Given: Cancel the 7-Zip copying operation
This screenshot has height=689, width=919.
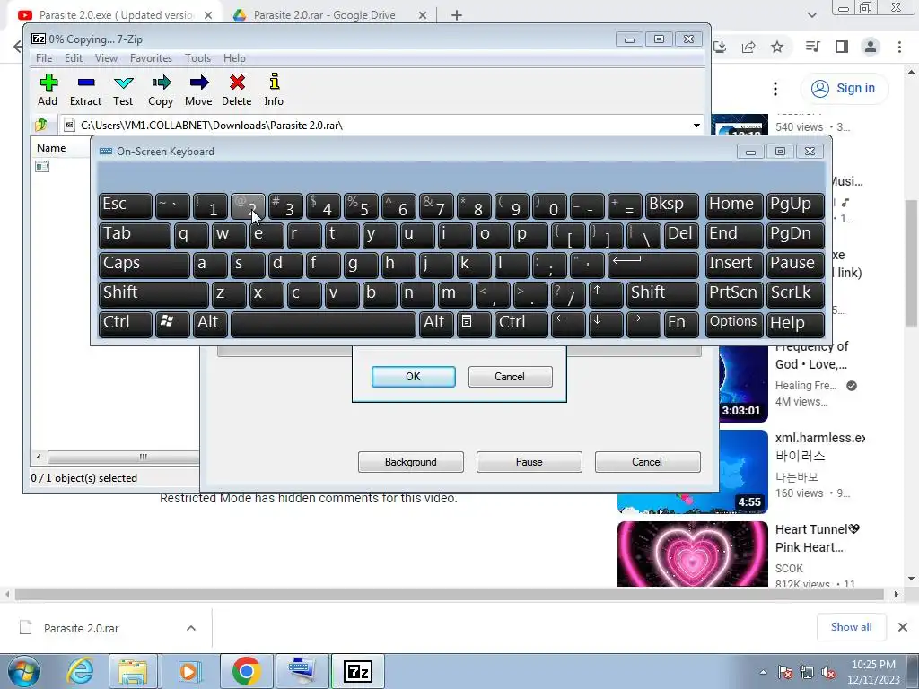Looking at the screenshot, I should (x=647, y=462).
